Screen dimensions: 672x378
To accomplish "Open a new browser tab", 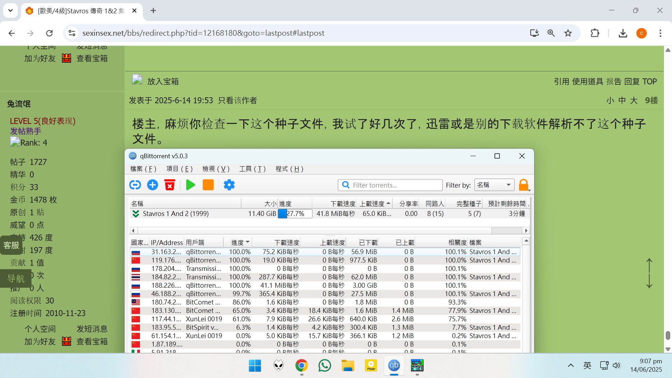I will click(153, 11).
